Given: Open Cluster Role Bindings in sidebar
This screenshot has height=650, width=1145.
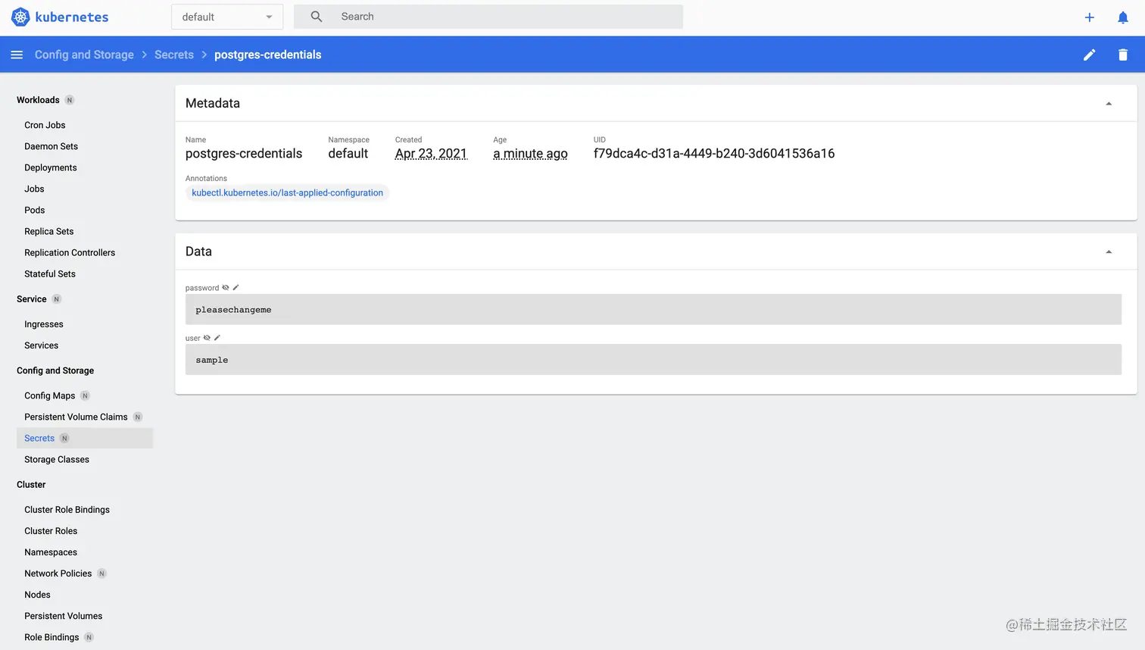Looking at the screenshot, I should [67, 510].
